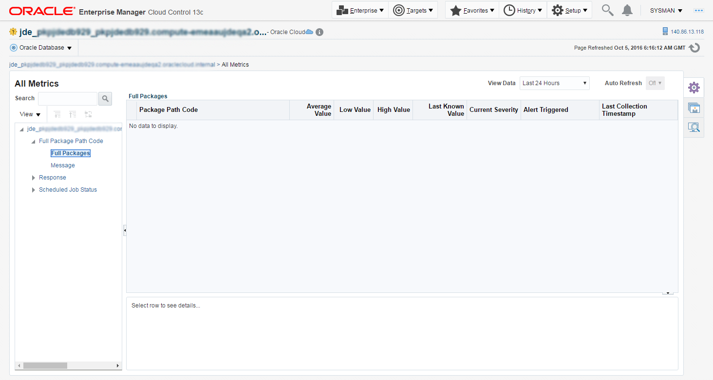
Task: Collapse the root jde_ tree node
Action: pos(21,129)
